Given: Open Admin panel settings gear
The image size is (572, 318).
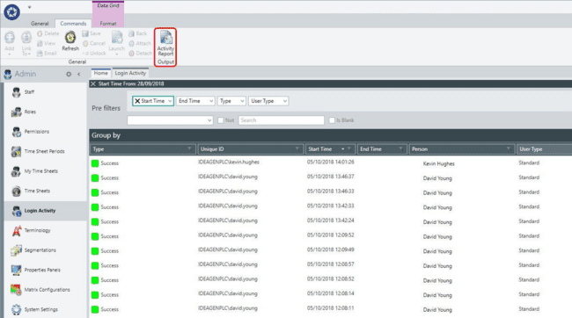Looking at the screenshot, I should click(69, 74).
